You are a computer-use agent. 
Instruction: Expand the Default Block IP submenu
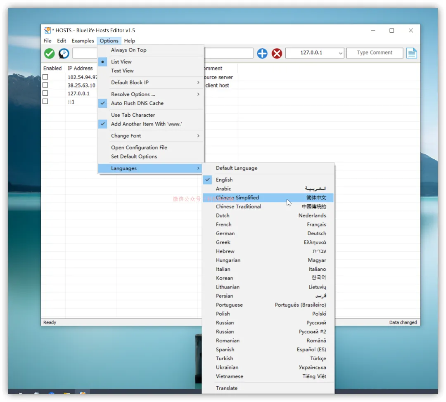[151, 83]
